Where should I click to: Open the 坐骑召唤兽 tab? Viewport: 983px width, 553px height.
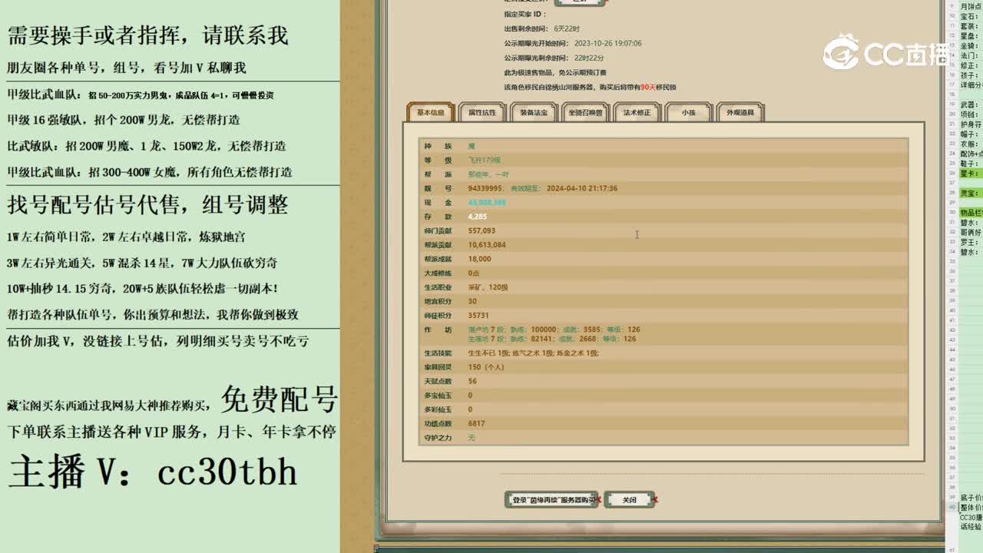tap(586, 112)
